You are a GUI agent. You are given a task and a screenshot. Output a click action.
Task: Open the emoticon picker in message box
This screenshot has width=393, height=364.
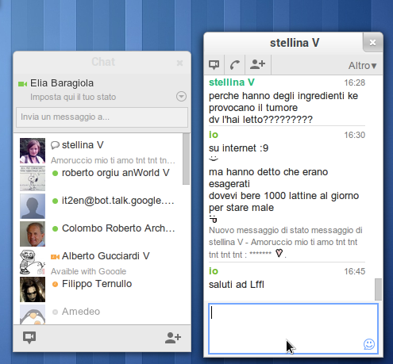coord(369,344)
